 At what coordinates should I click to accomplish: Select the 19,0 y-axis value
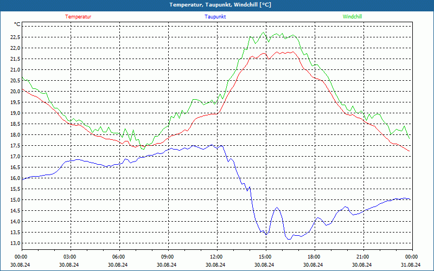(x=15, y=113)
